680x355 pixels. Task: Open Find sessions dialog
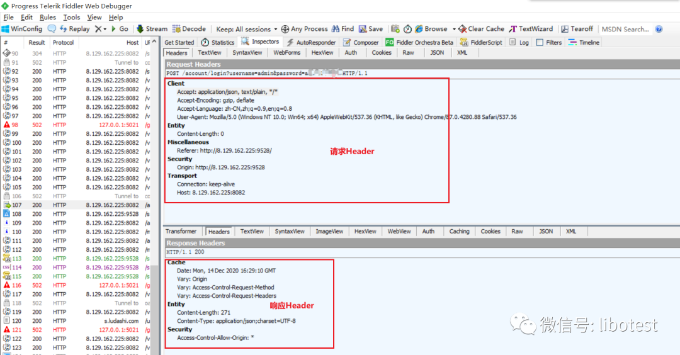click(x=343, y=29)
